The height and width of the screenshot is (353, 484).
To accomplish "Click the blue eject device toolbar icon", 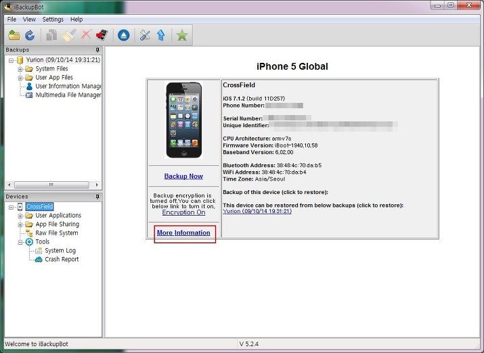I will [x=123, y=35].
